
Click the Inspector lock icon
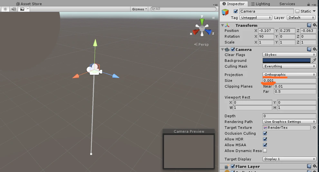coord(308,5)
